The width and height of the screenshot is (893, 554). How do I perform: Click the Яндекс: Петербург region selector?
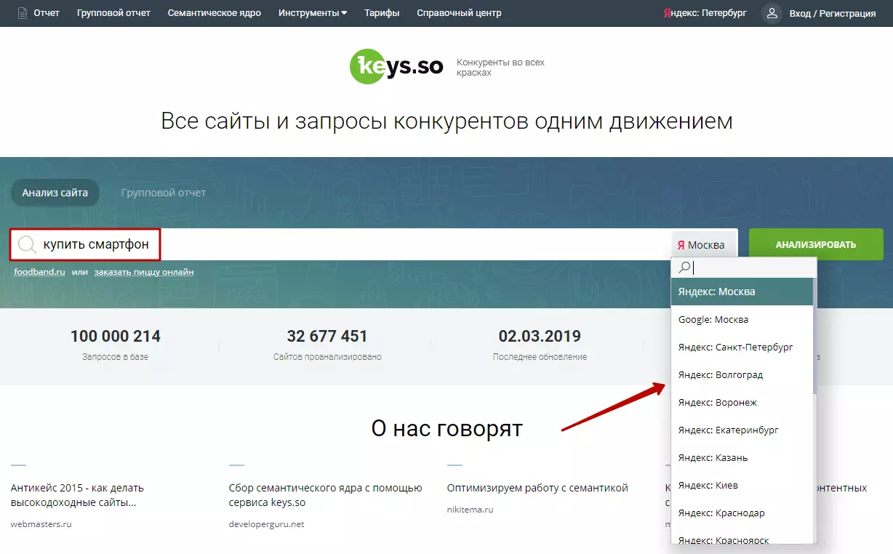[705, 13]
